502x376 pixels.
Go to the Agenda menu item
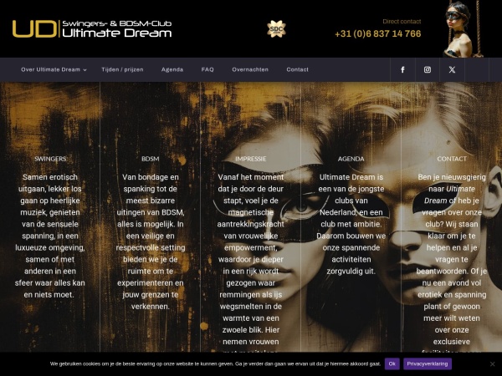click(x=172, y=69)
